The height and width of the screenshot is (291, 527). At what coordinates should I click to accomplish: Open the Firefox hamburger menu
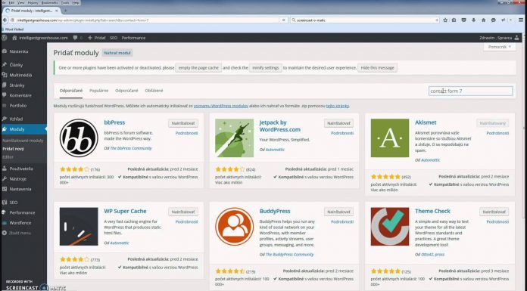point(521,20)
